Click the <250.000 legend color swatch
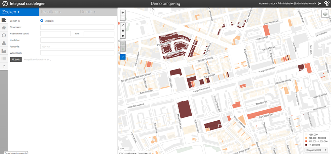The image size is (331, 154). coord(307,134)
